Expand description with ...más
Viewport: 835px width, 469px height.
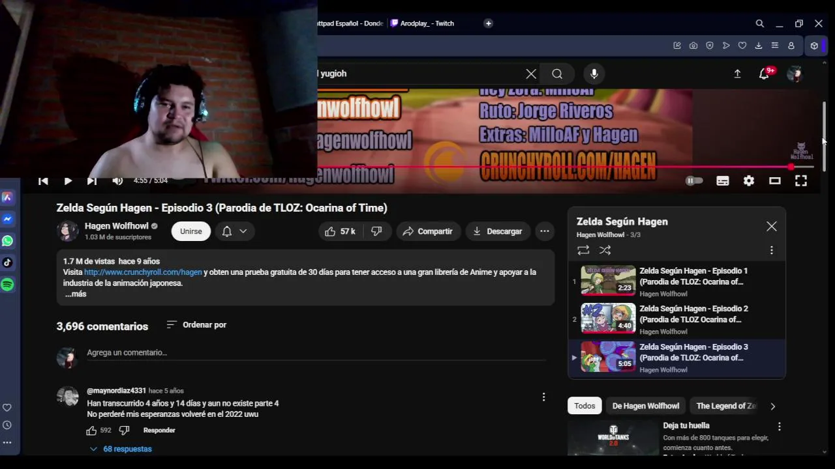pos(76,294)
